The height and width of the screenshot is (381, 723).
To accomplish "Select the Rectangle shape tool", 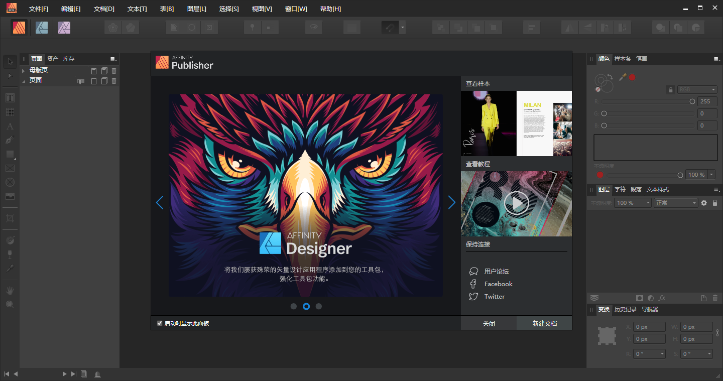I will point(10,154).
